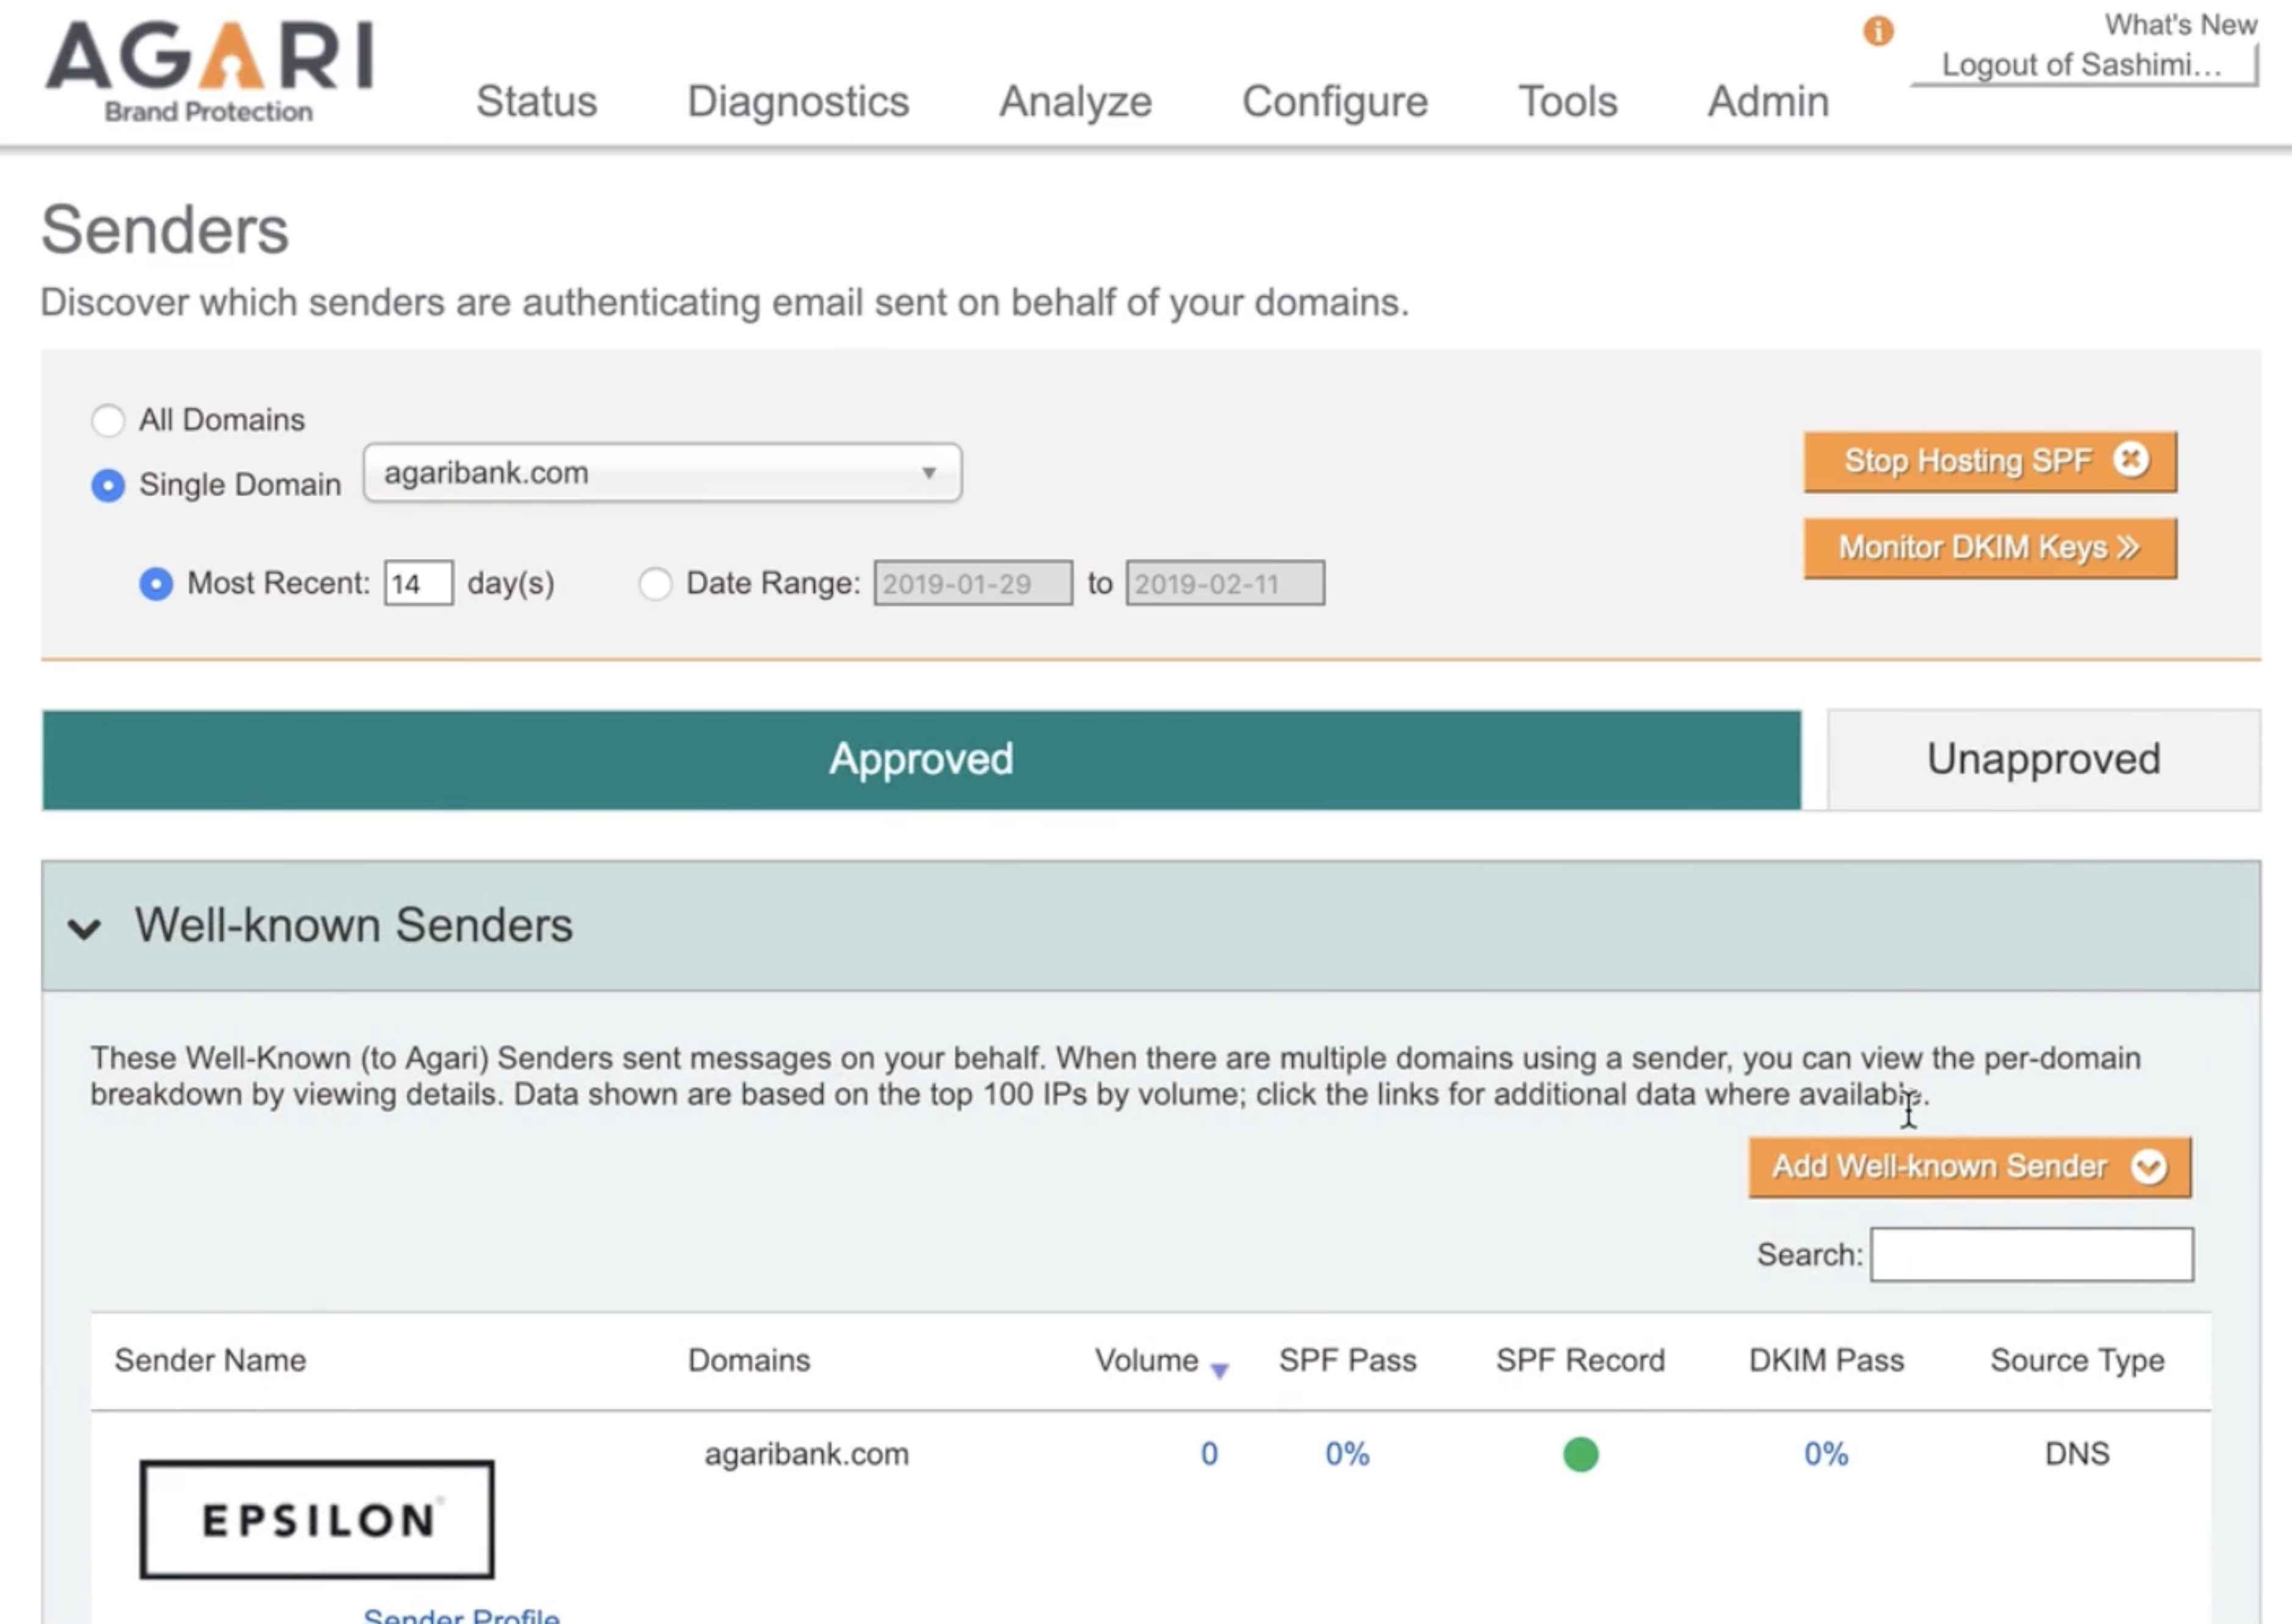This screenshot has width=2292, height=1624.
Task: Collapse the Well-known Senders section
Action: click(85, 928)
